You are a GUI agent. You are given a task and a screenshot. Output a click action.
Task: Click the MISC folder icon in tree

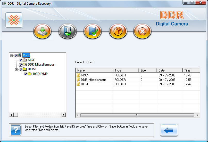tap(25, 60)
